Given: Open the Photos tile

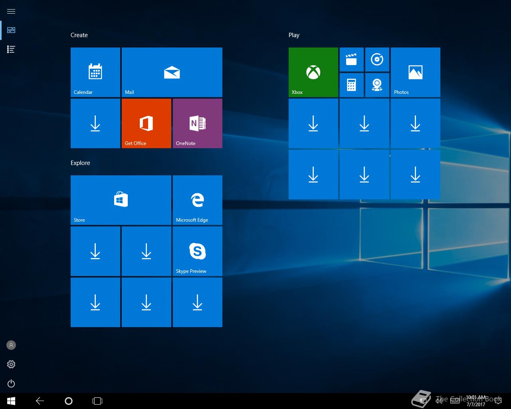Looking at the screenshot, I should tap(416, 72).
